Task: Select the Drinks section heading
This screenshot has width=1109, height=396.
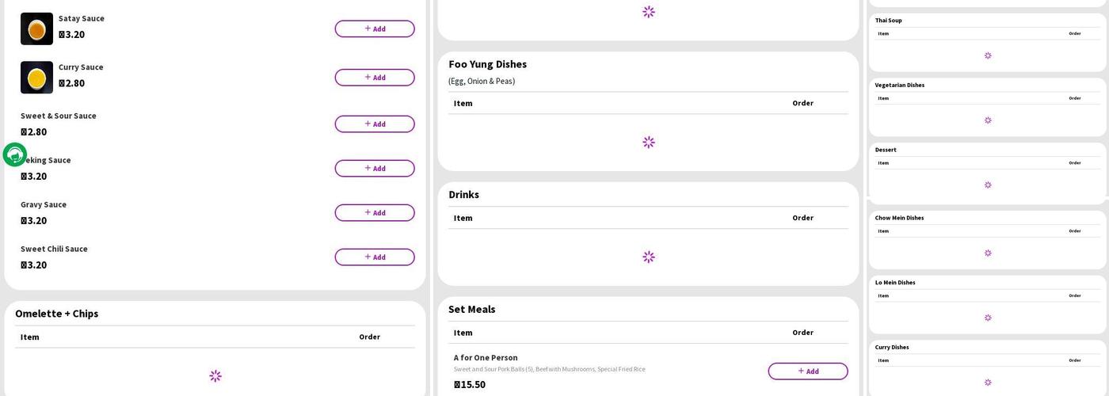Action: click(463, 195)
